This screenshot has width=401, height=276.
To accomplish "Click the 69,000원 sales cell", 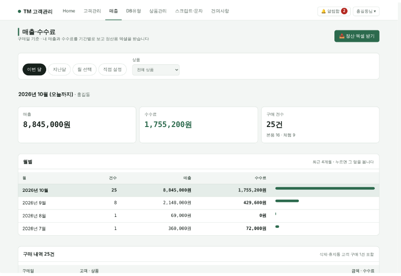I will 181,215.
